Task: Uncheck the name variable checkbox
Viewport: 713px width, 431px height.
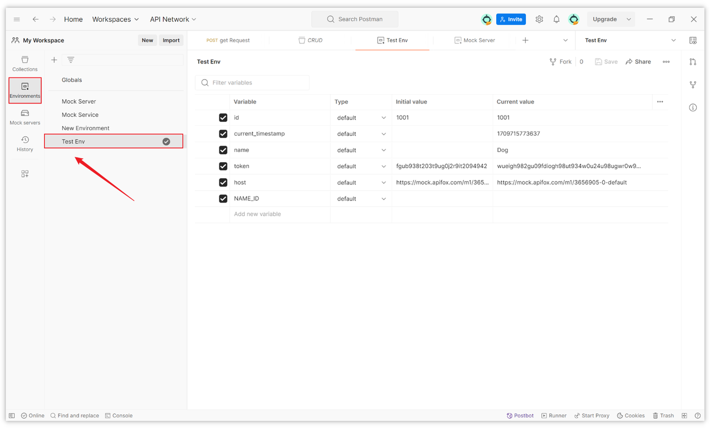Action: 223,150
